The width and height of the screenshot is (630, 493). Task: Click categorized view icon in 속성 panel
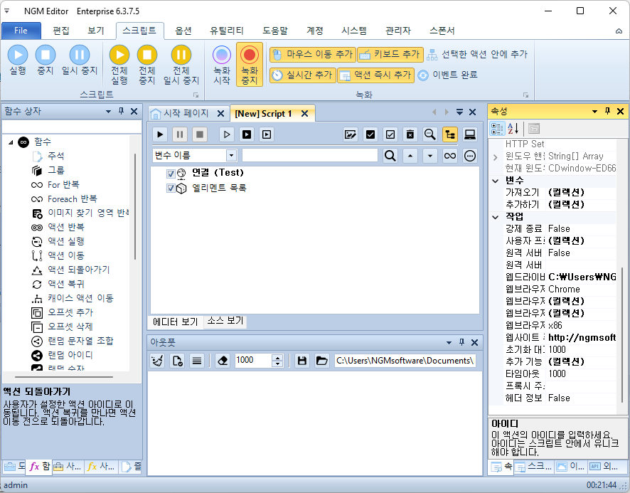click(497, 129)
